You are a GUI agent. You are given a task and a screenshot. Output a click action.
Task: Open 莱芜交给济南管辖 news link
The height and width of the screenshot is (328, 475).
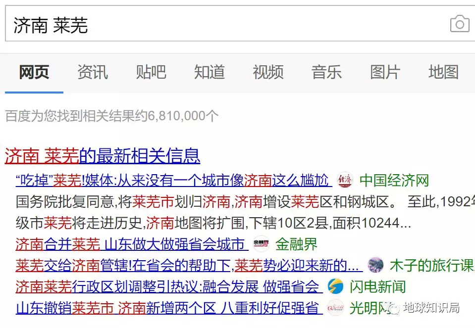coord(189,265)
